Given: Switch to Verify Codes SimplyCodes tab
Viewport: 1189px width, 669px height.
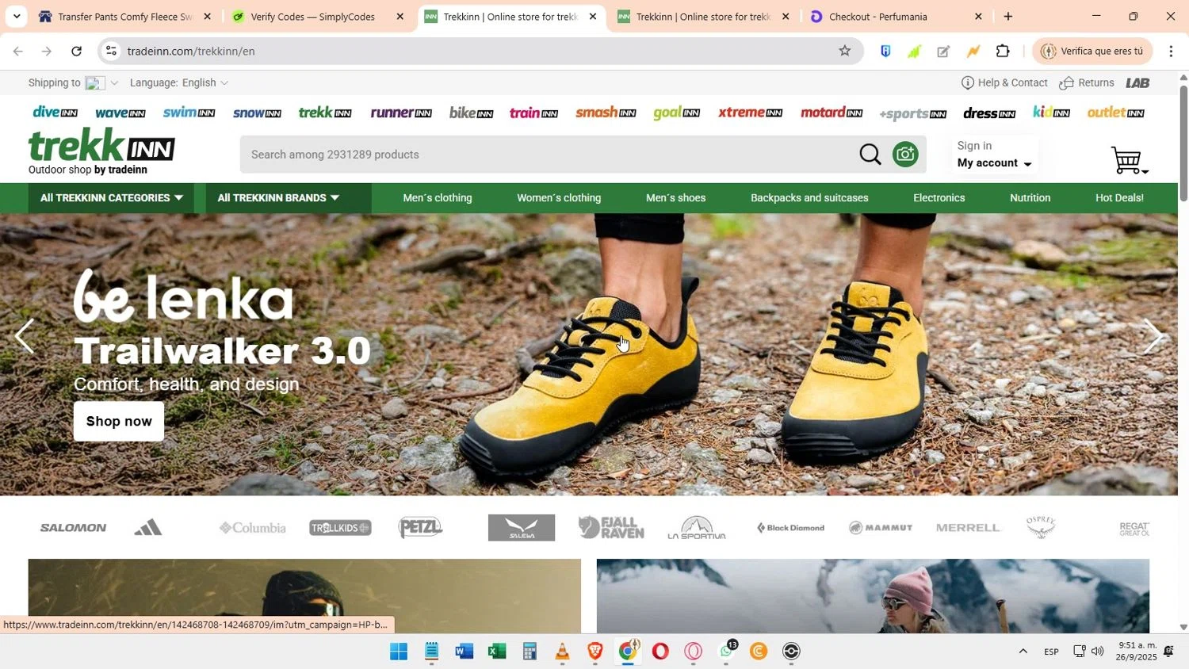Looking at the screenshot, I should tap(317, 17).
